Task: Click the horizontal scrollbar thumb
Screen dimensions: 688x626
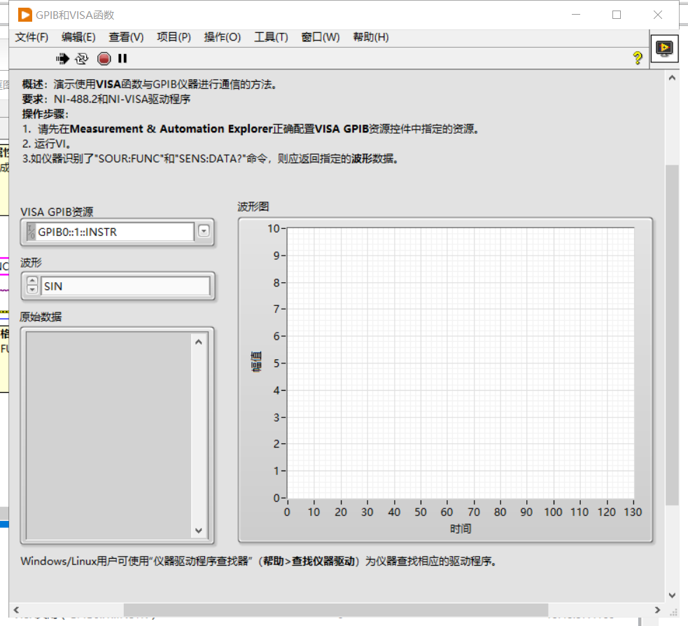Action: pyautogui.click(x=336, y=610)
